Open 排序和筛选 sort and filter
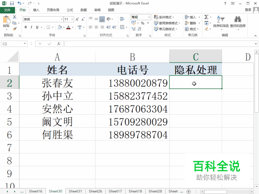Viewport: 259px width, 194px height. tap(221, 22)
